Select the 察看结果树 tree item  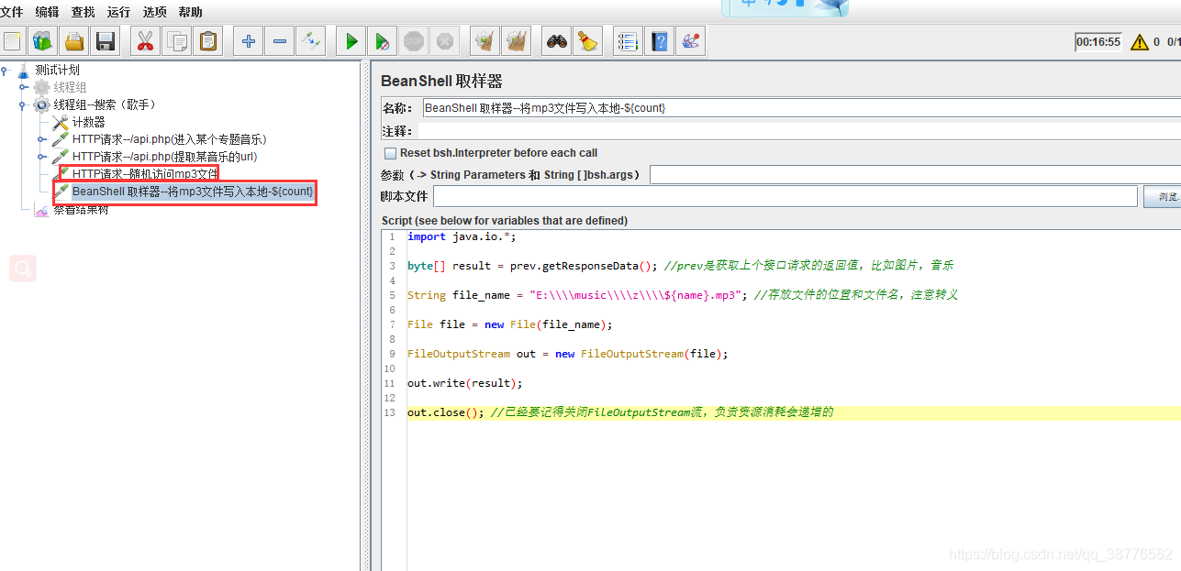tap(81, 210)
